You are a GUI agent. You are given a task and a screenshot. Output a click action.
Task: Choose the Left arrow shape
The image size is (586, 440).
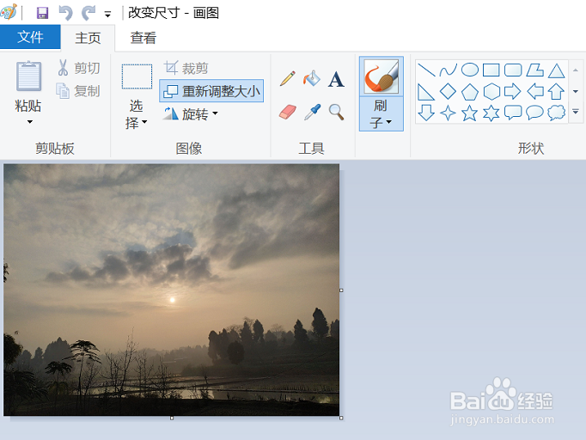pyautogui.click(x=534, y=91)
